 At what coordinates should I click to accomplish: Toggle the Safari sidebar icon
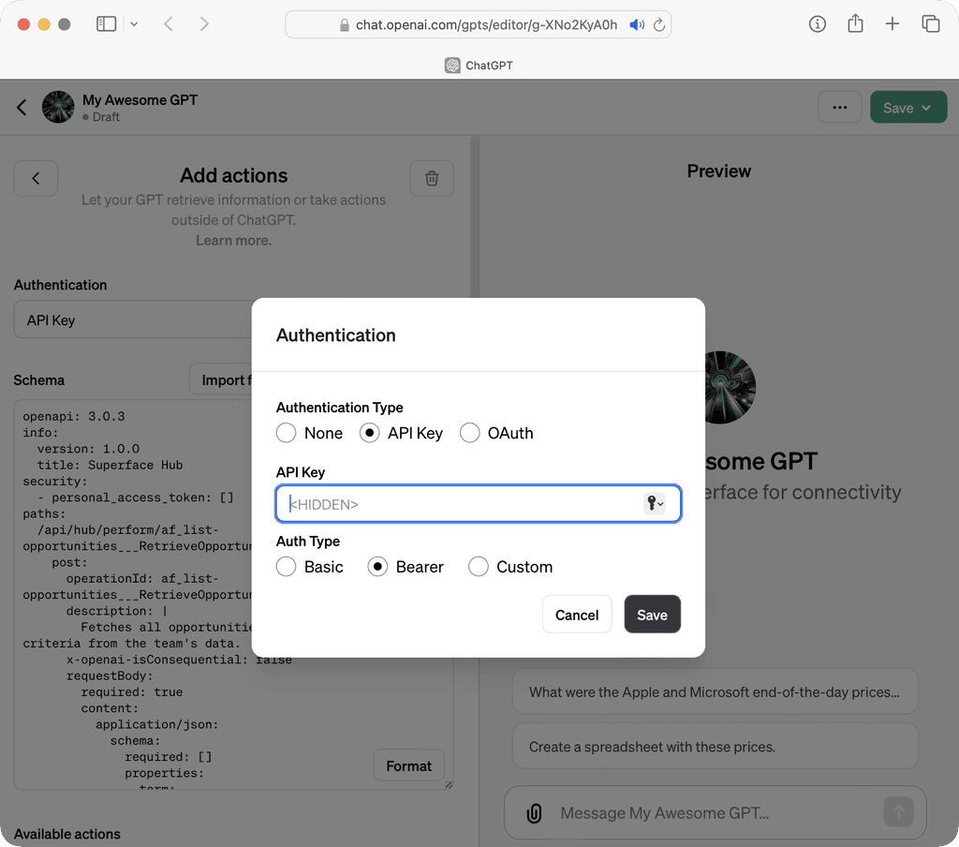[x=108, y=23]
